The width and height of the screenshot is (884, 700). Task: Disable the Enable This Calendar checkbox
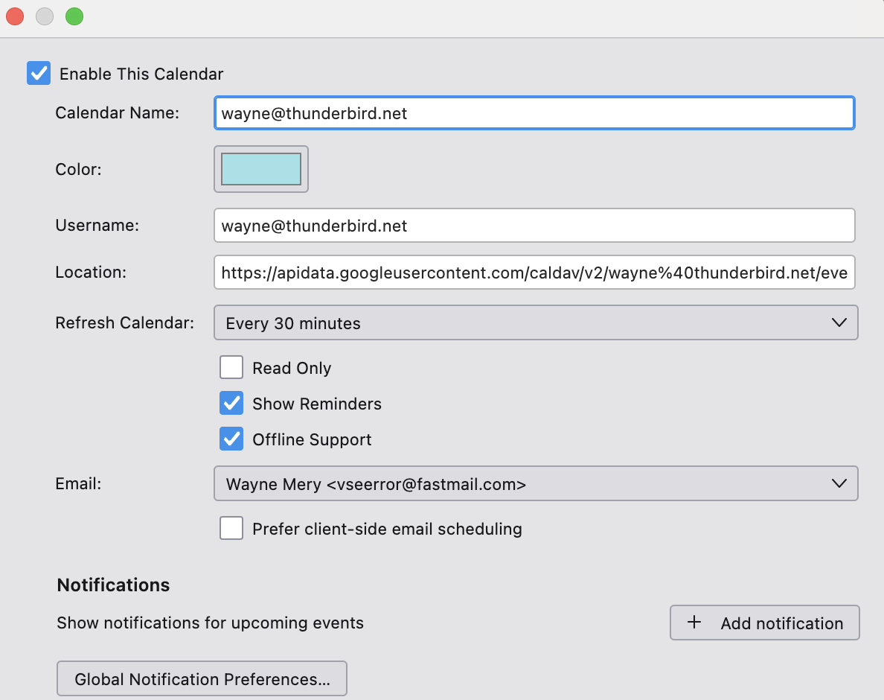39,74
